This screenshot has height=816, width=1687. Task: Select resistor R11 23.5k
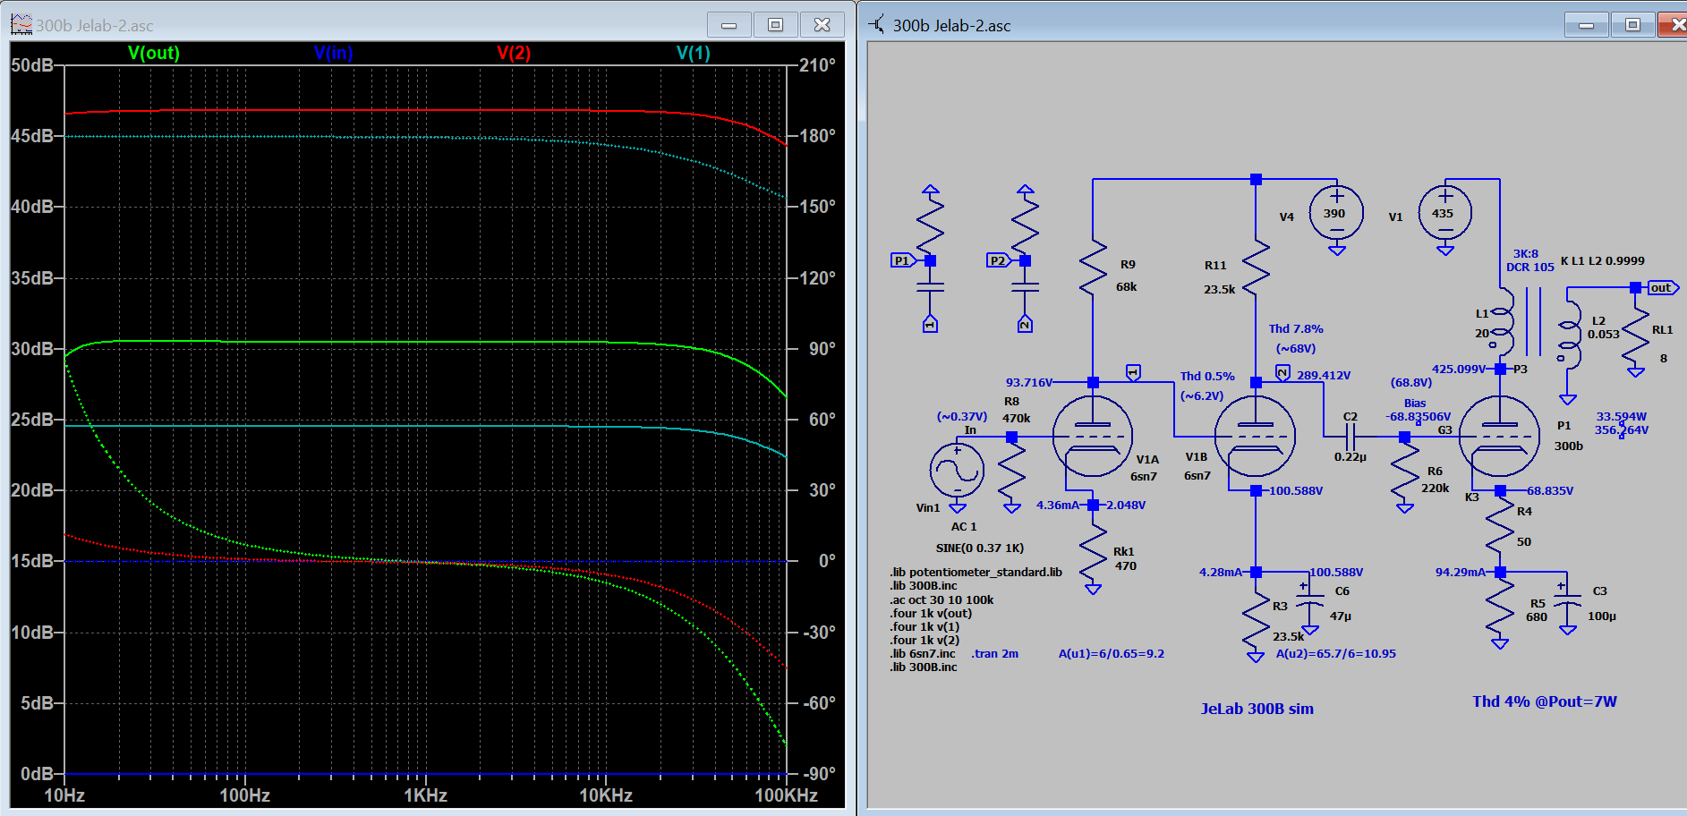[1256, 268]
